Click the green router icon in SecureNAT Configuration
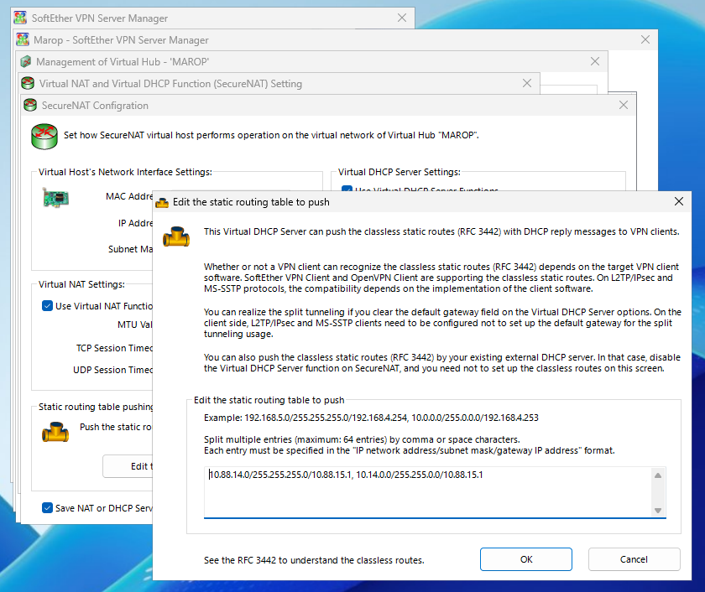The width and height of the screenshot is (705, 592). click(44, 137)
